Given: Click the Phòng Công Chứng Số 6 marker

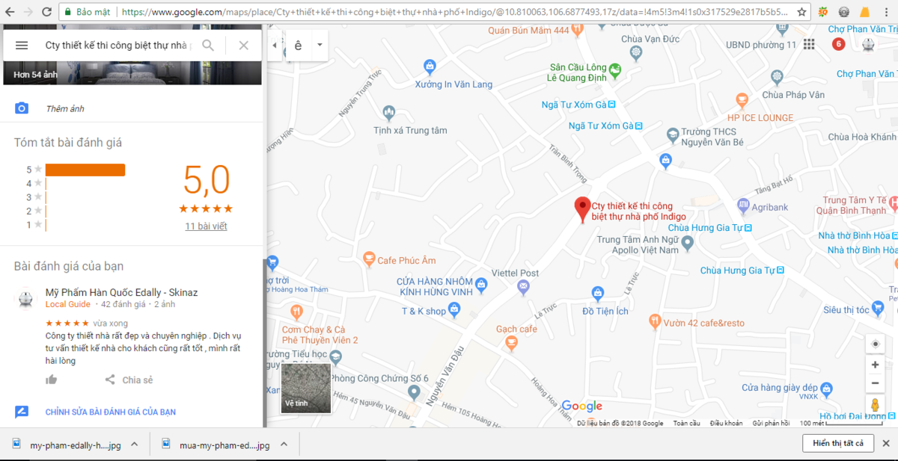Looking at the screenshot, I should click(x=414, y=392).
